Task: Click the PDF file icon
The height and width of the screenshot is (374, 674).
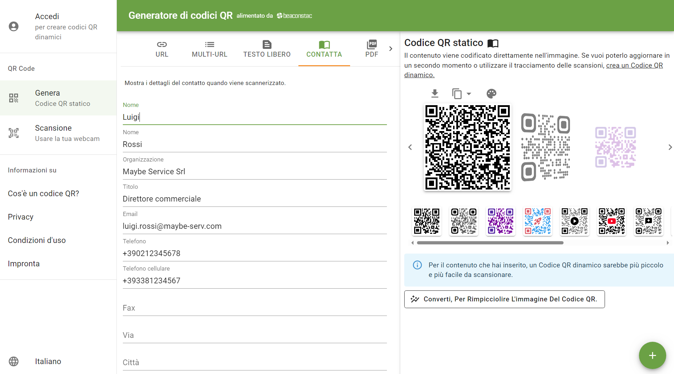Action: [372, 44]
